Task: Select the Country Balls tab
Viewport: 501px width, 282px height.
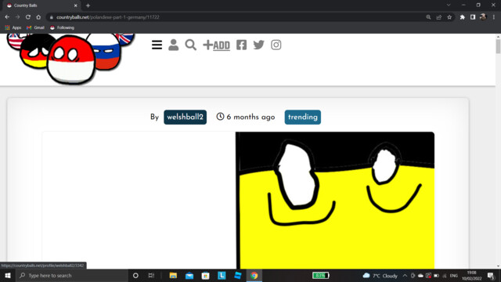Action: coord(41,5)
